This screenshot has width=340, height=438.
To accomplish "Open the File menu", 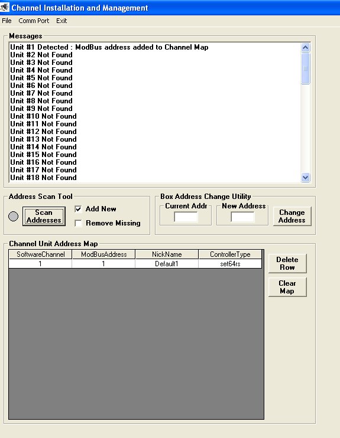I will [x=7, y=21].
